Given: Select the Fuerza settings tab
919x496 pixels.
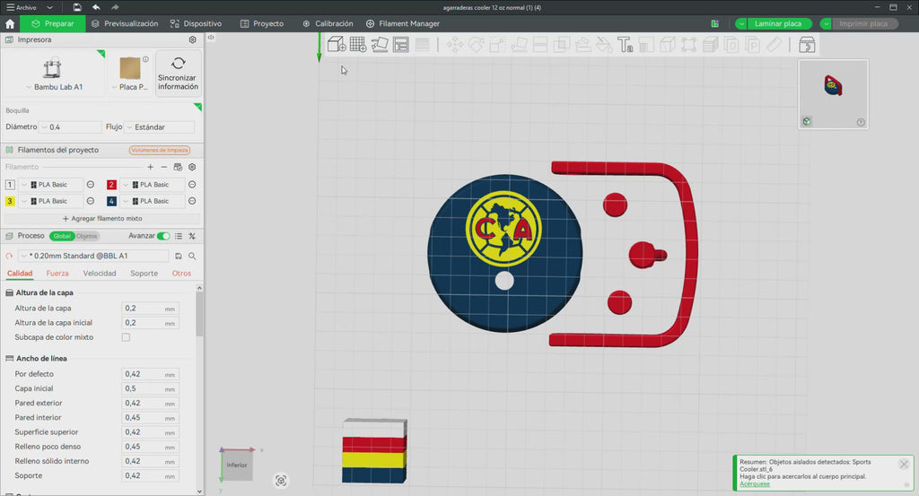Looking at the screenshot, I should coord(57,274).
